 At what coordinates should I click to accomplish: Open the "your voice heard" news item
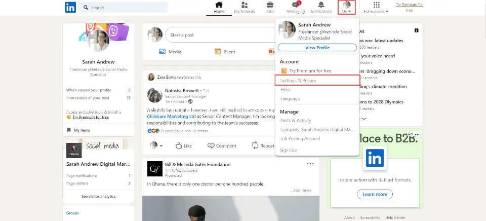[378, 56]
